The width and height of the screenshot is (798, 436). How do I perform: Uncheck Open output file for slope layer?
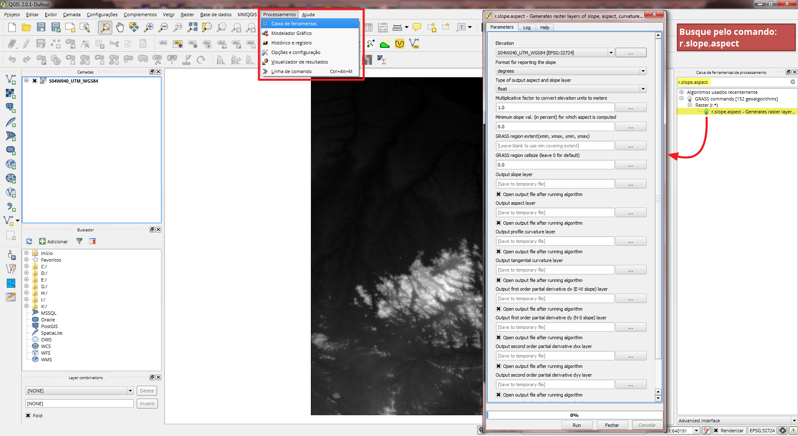[498, 194]
